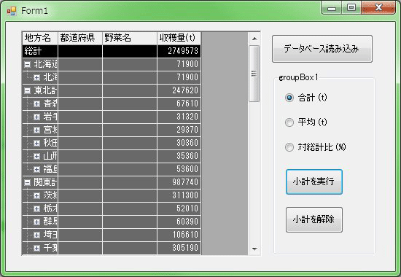Click the 小計を実行 button
Image resolution: width=401 pixels, height=277 pixels.
click(x=314, y=182)
